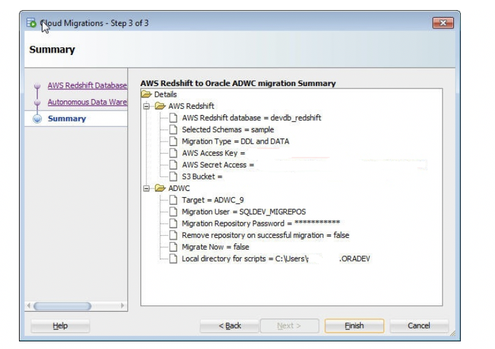
Task: Click the migration Summary heading text
Action: [238, 83]
